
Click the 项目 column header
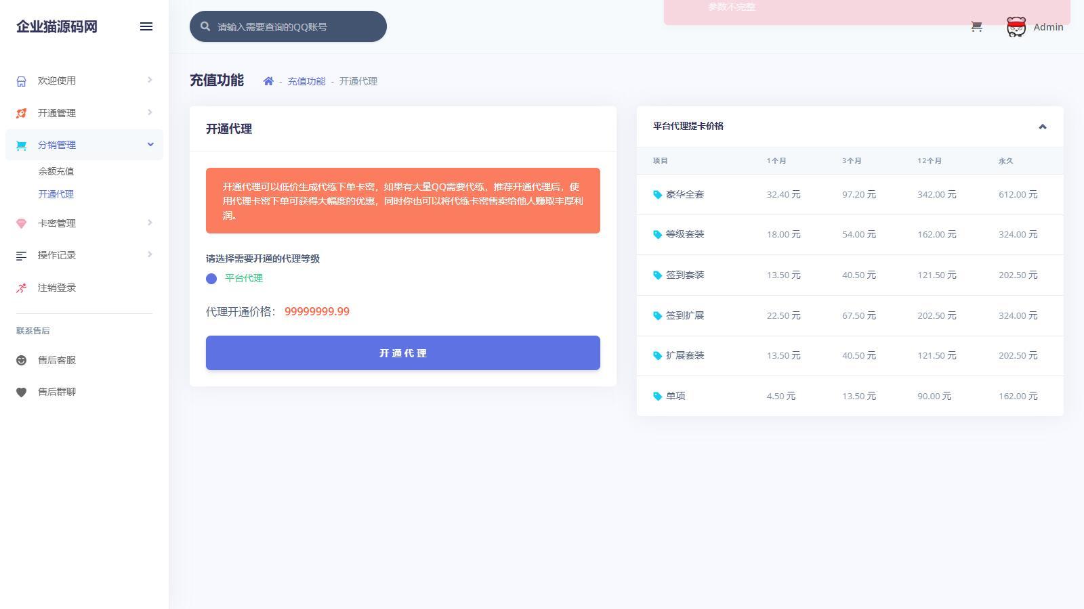pos(661,161)
